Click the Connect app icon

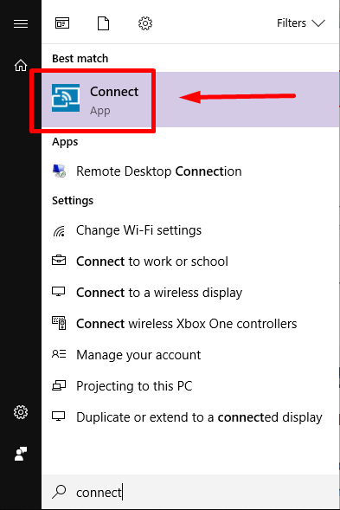point(66,98)
